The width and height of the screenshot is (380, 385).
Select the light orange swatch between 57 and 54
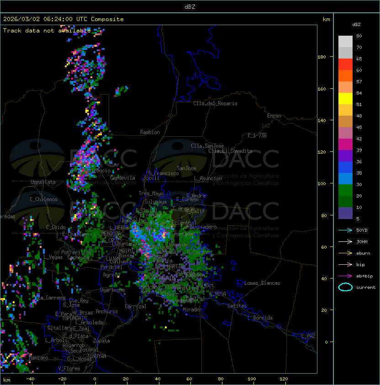[345, 87]
